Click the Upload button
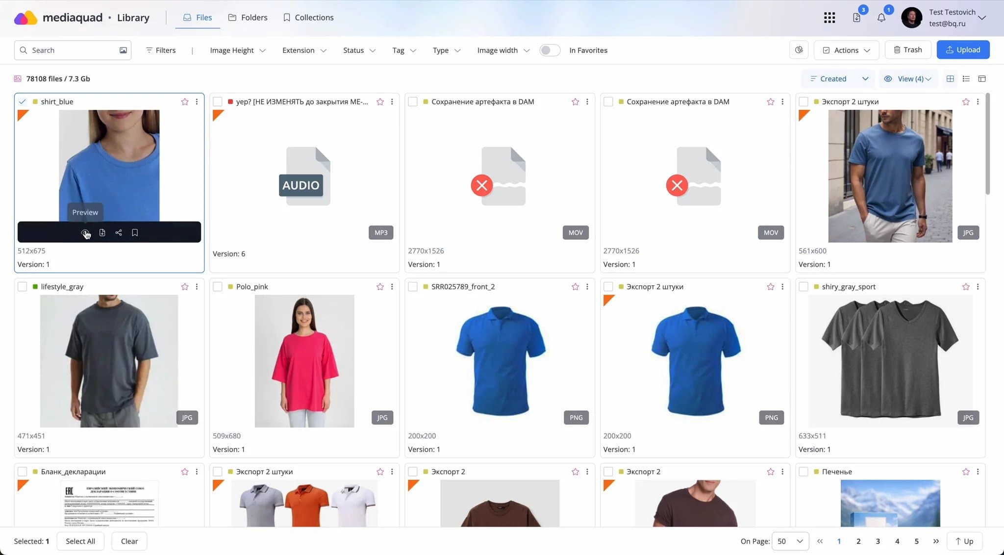 point(963,50)
